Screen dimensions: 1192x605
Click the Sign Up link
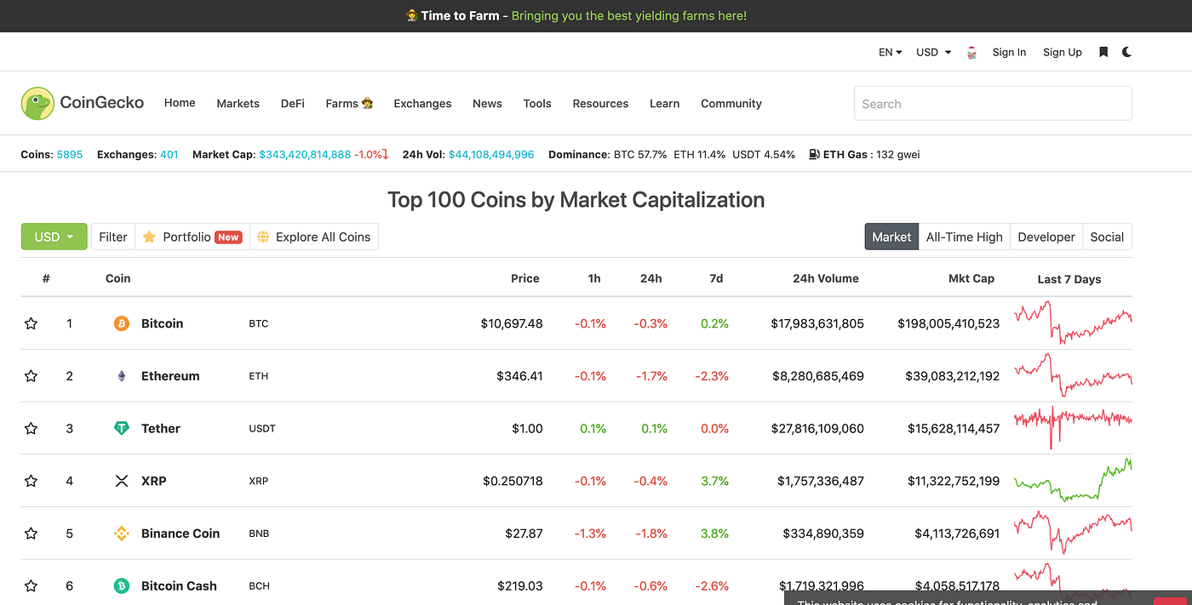[1063, 52]
